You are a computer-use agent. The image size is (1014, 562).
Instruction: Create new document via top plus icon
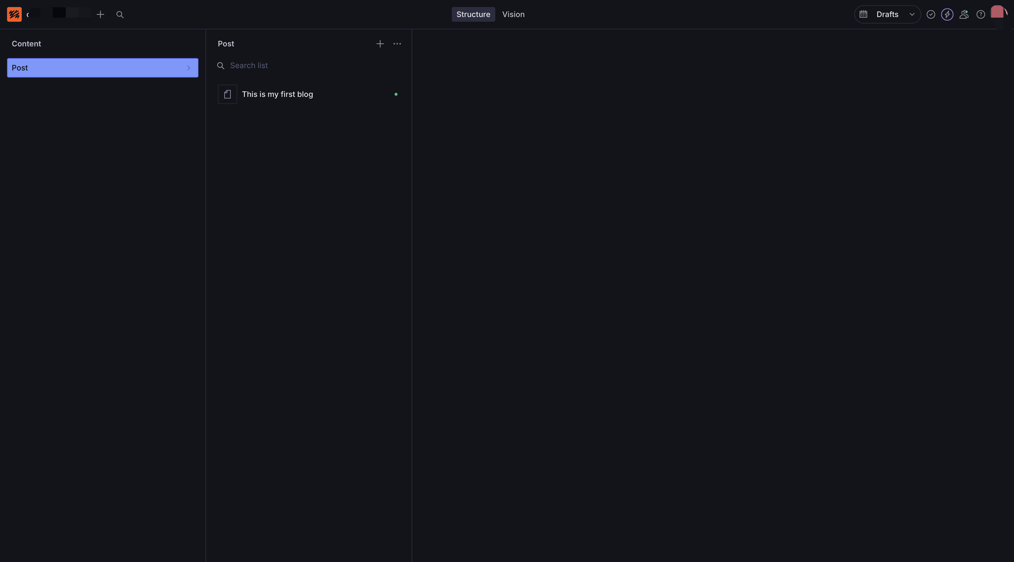pyautogui.click(x=100, y=15)
